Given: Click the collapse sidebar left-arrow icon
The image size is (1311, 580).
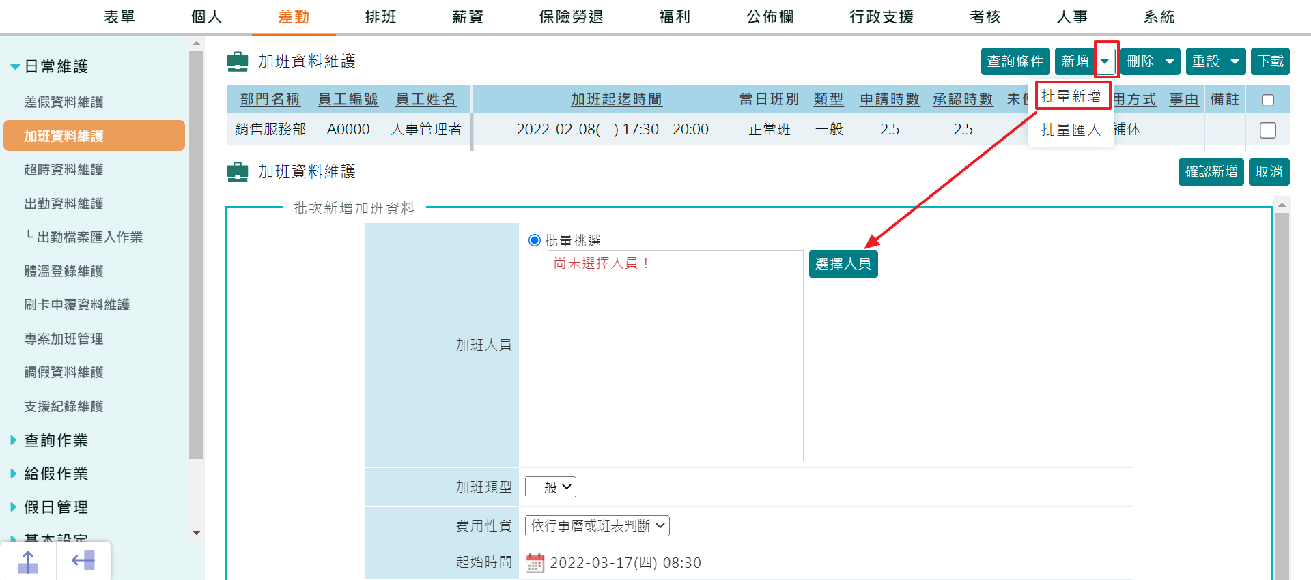Looking at the screenshot, I should tap(83, 561).
